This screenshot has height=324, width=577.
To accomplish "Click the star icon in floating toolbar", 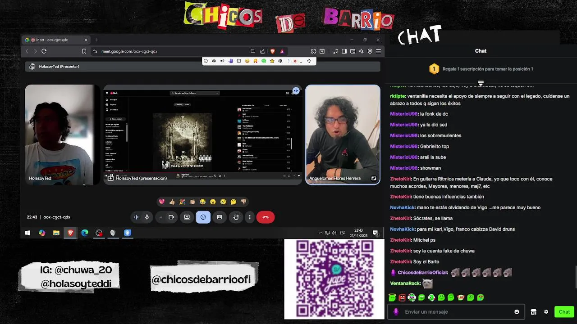I will pyautogui.click(x=272, y=61).
